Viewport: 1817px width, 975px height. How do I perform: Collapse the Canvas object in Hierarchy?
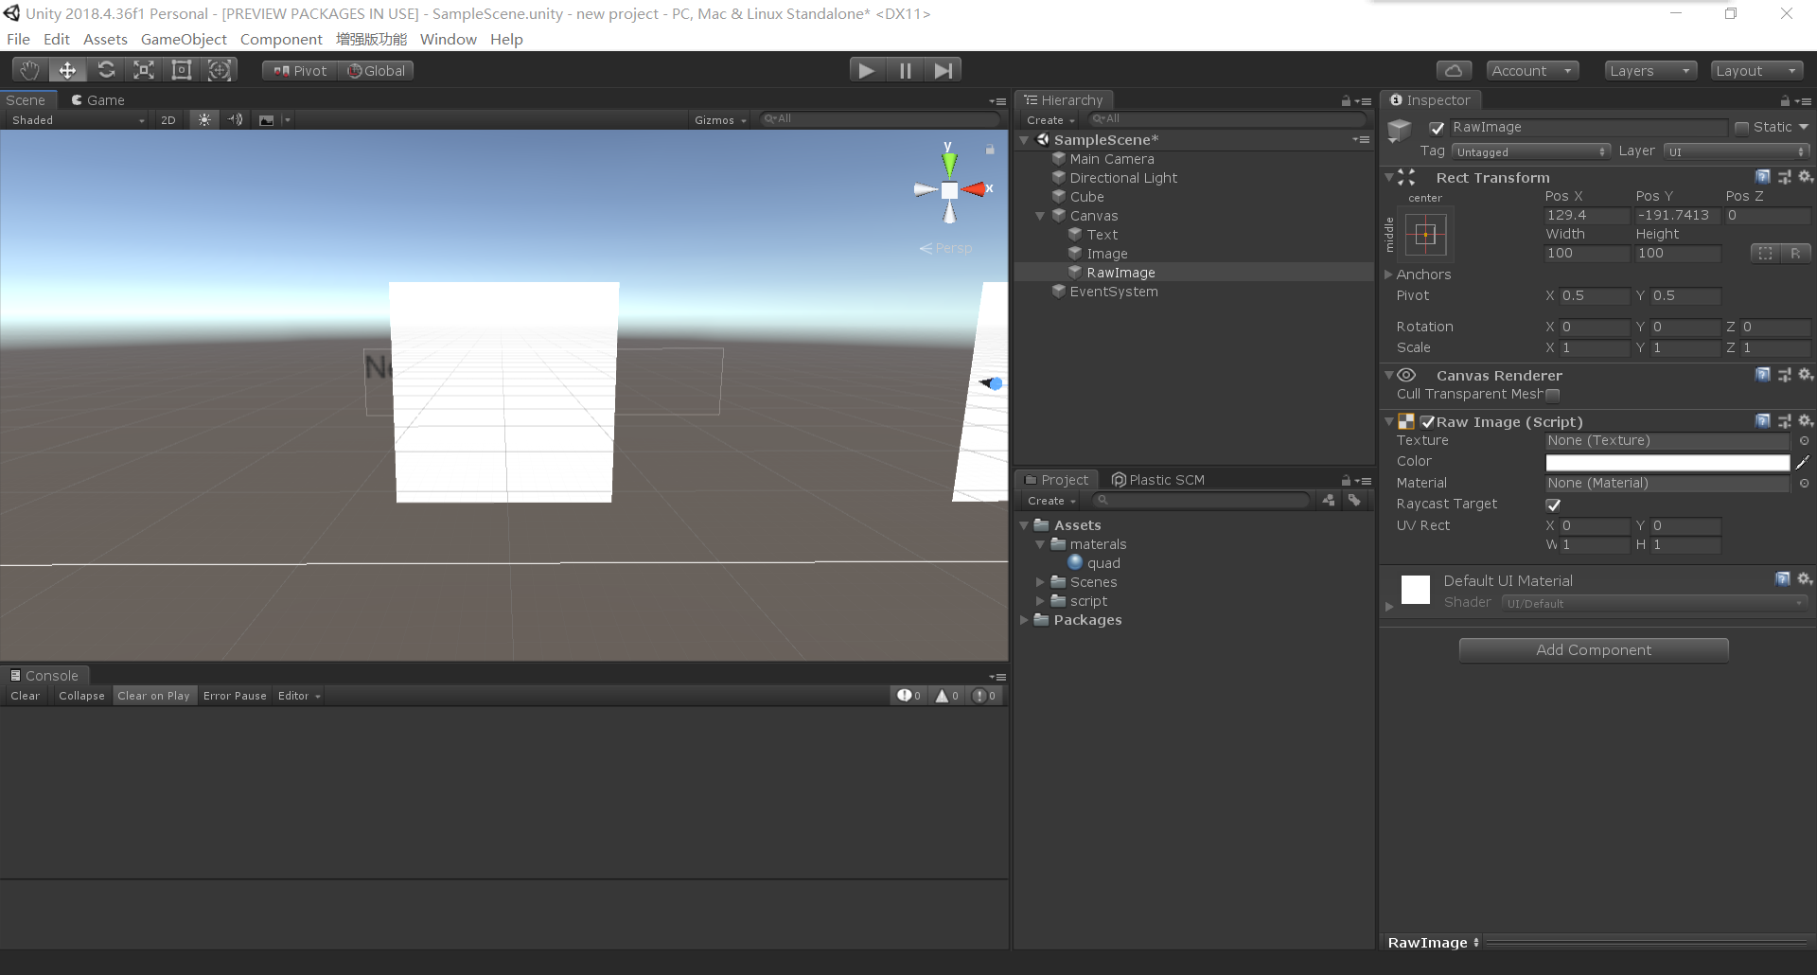[x=1040, y=216]
